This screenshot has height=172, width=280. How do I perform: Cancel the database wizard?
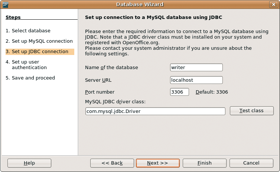coord(251,163)
